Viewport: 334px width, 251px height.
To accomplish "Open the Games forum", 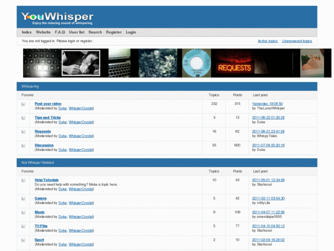I will (41, 198).
